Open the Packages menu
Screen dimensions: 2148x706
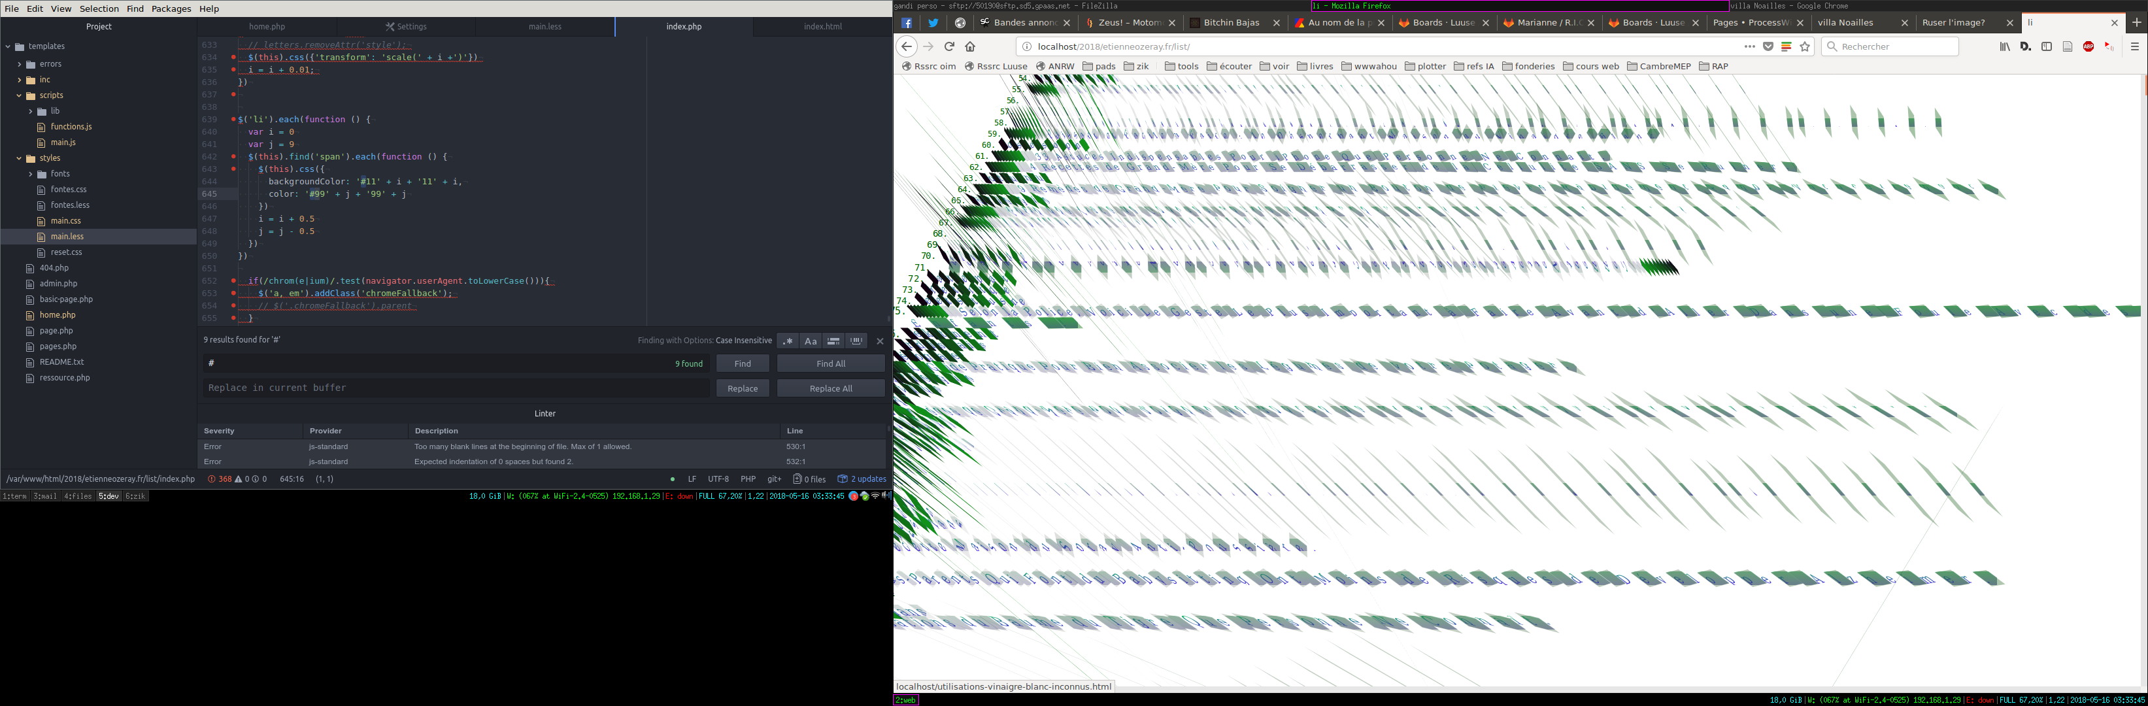tap(171, 8)
